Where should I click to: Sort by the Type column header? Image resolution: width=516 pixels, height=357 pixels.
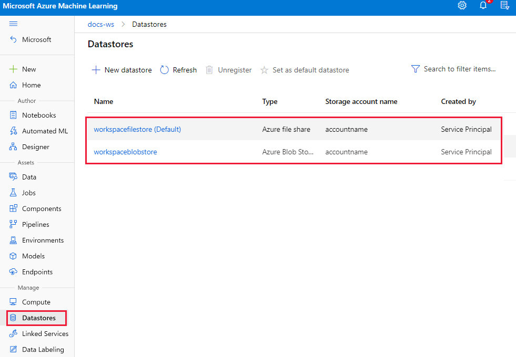click(x=269, y=101)
